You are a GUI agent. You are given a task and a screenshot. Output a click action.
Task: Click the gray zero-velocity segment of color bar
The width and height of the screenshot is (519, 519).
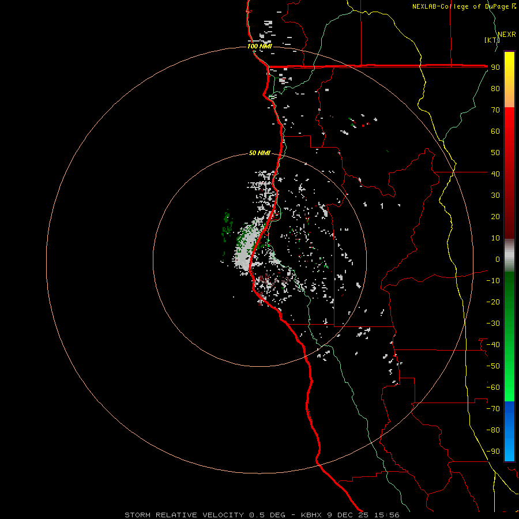pyautogui.click(x=509, y=255)
